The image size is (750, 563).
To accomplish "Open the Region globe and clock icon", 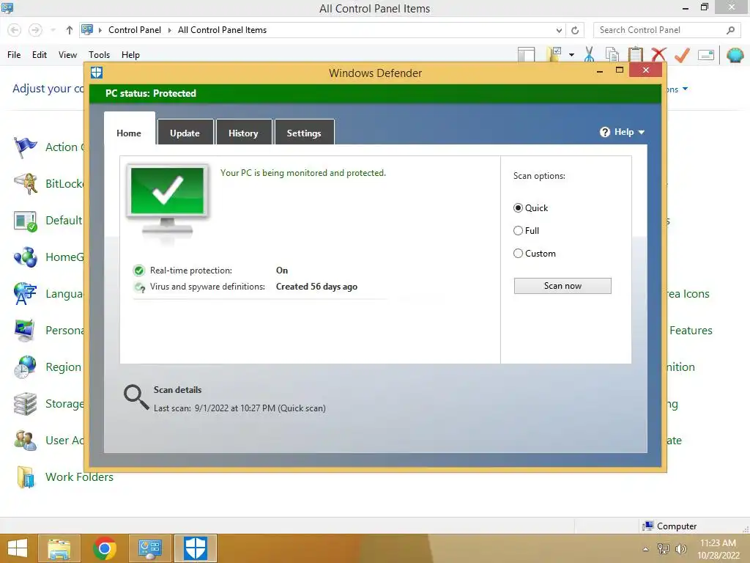I will coord(26,367).
